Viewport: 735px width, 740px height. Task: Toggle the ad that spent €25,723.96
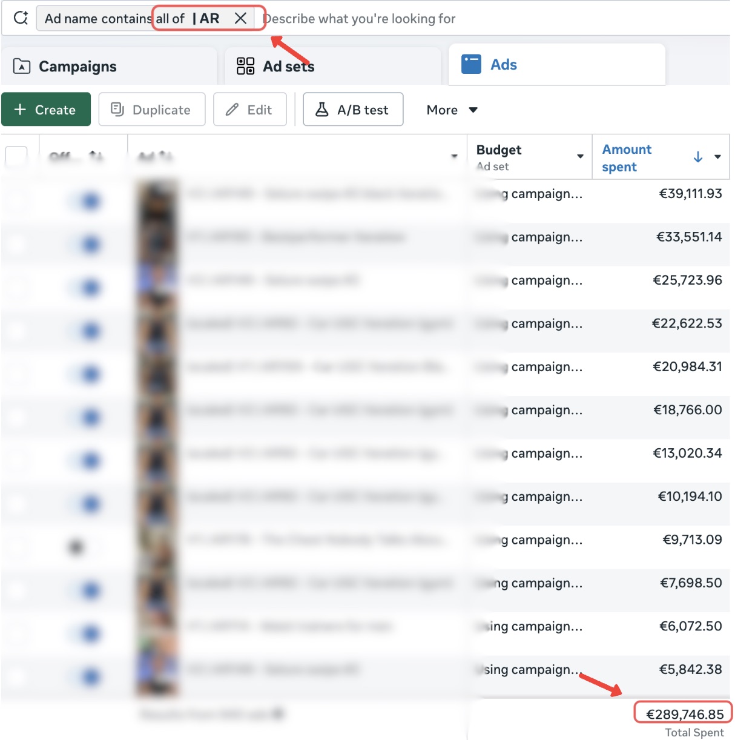[85, 288]
